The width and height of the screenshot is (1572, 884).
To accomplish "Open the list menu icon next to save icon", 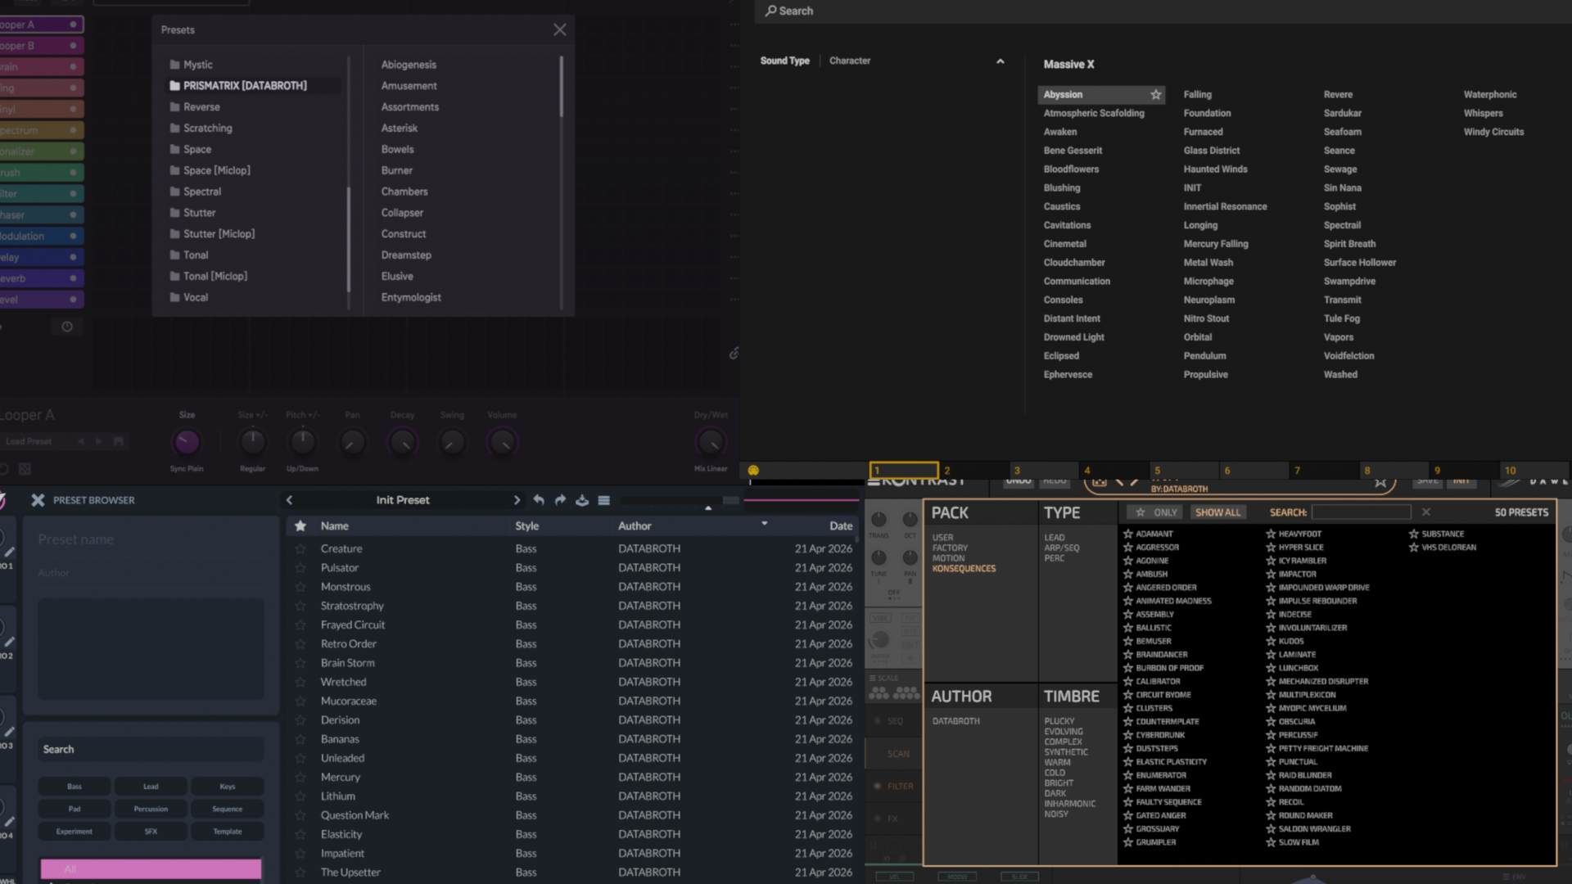I will click(x=603, y=500).
